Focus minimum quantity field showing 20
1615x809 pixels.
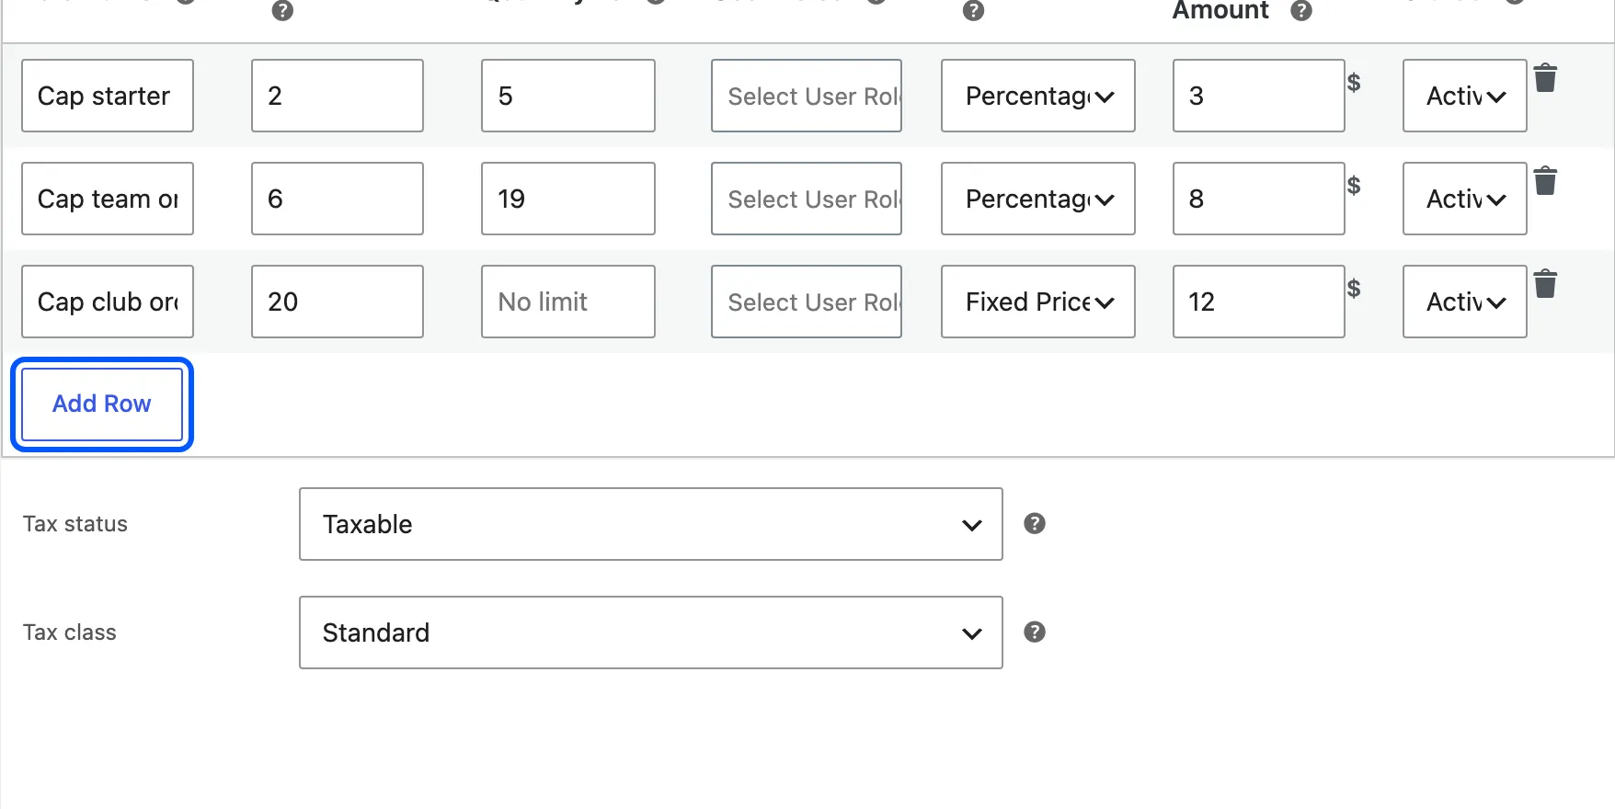coord(338,302)
